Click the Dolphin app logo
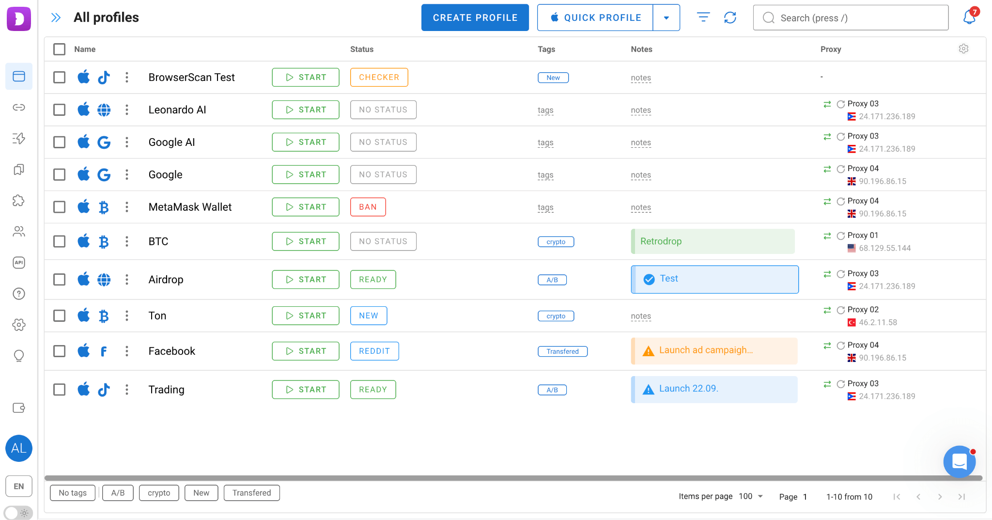992x520 pixels. point(19,18)
